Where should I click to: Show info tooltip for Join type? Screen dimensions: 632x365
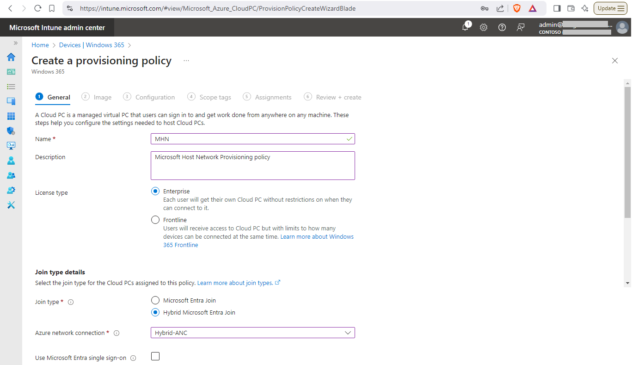[x=71, y=302]
